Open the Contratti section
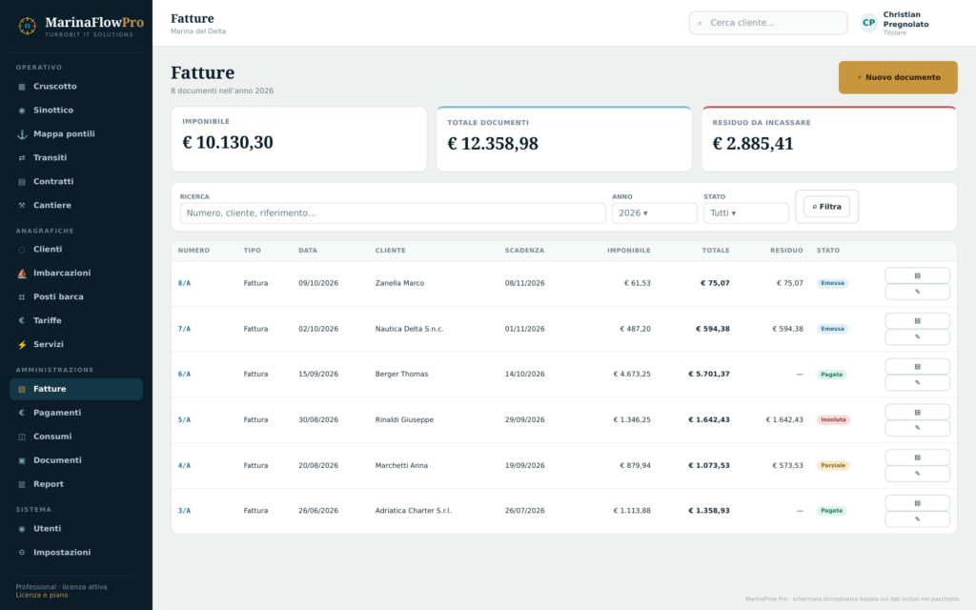Viewport: 976px width, 610px height. pos(76,182)
